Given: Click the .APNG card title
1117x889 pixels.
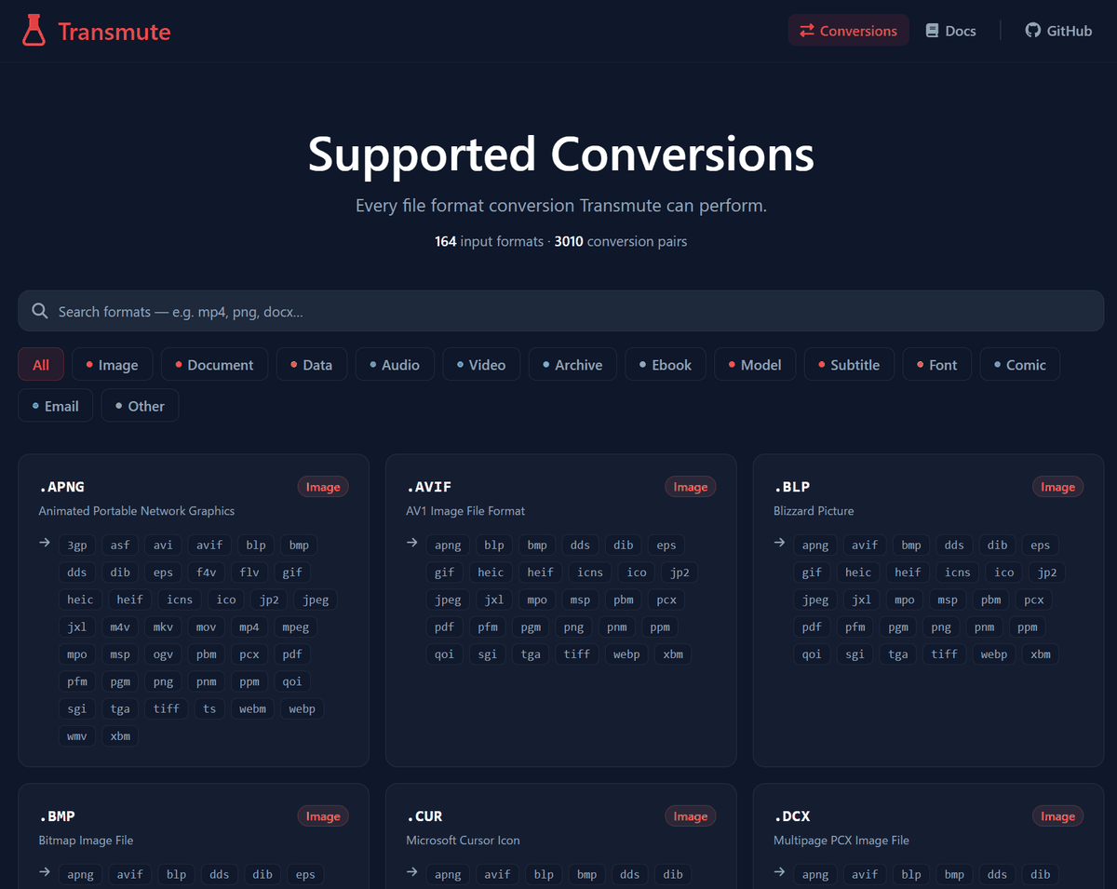Looking at the screenshot, I should click(61, 487).
